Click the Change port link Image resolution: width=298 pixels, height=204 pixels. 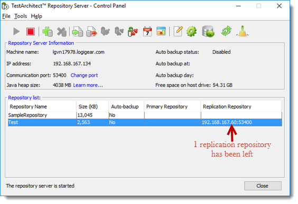pyautogui.click(x=84, y=75)
